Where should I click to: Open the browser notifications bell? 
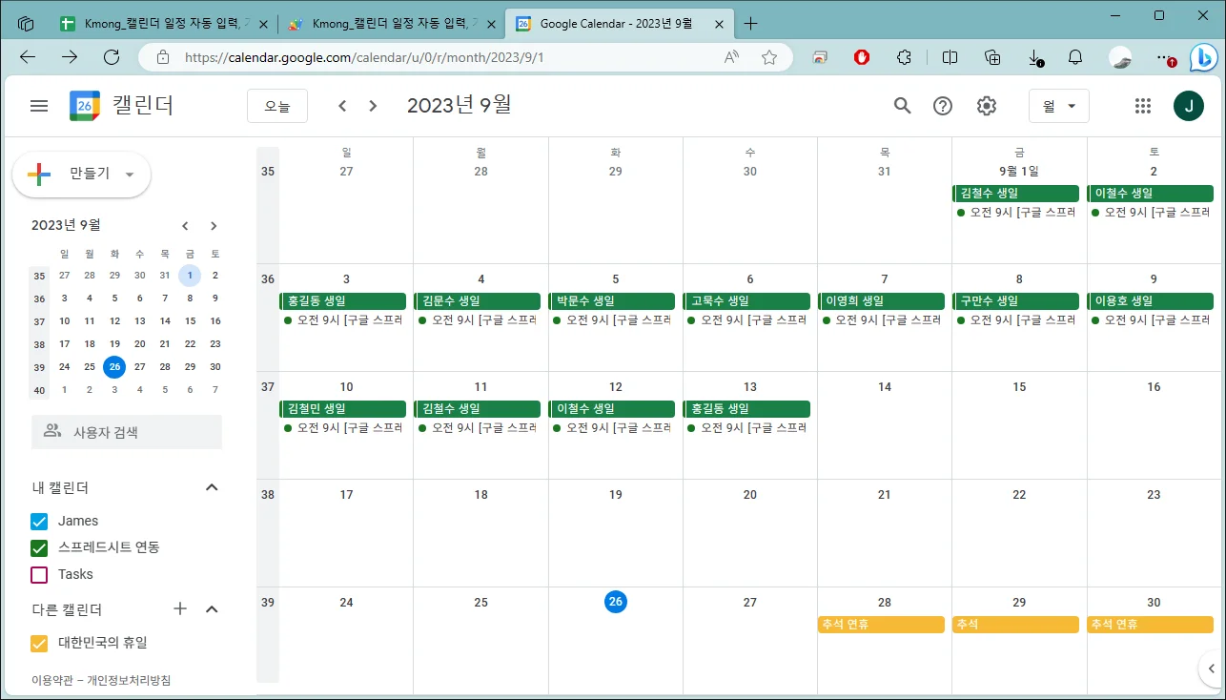[1075, 57]
